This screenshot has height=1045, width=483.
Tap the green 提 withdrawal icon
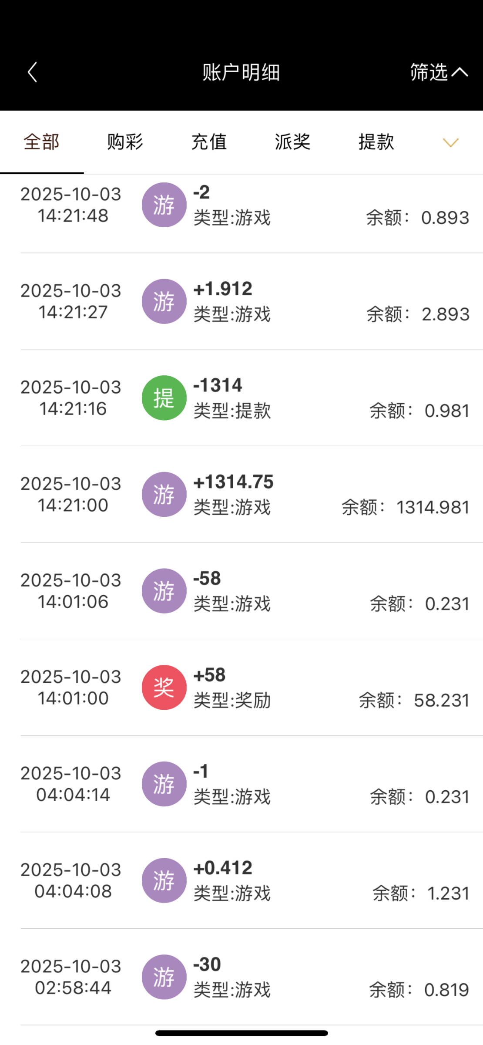(164, 398)
